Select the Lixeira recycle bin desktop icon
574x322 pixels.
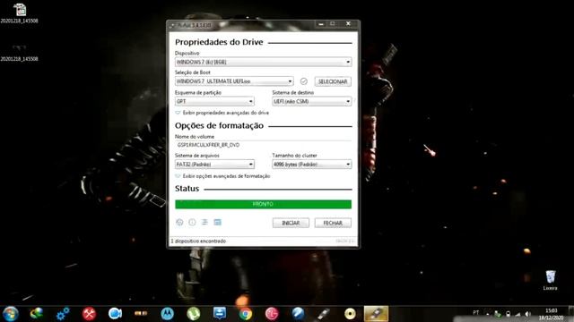coord(550,280)
